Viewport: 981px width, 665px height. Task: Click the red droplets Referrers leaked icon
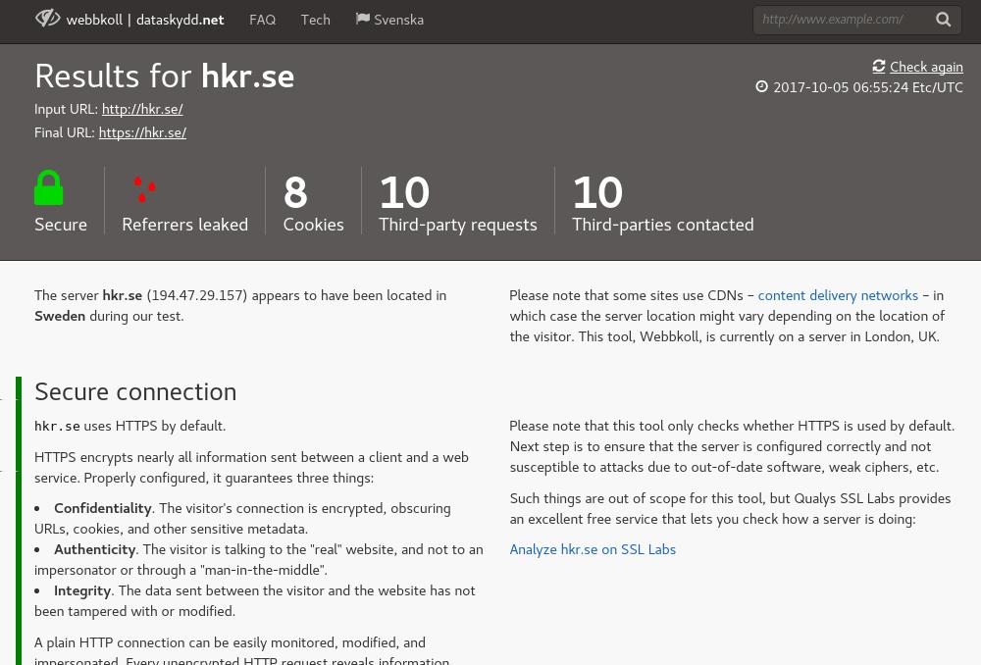144,189
